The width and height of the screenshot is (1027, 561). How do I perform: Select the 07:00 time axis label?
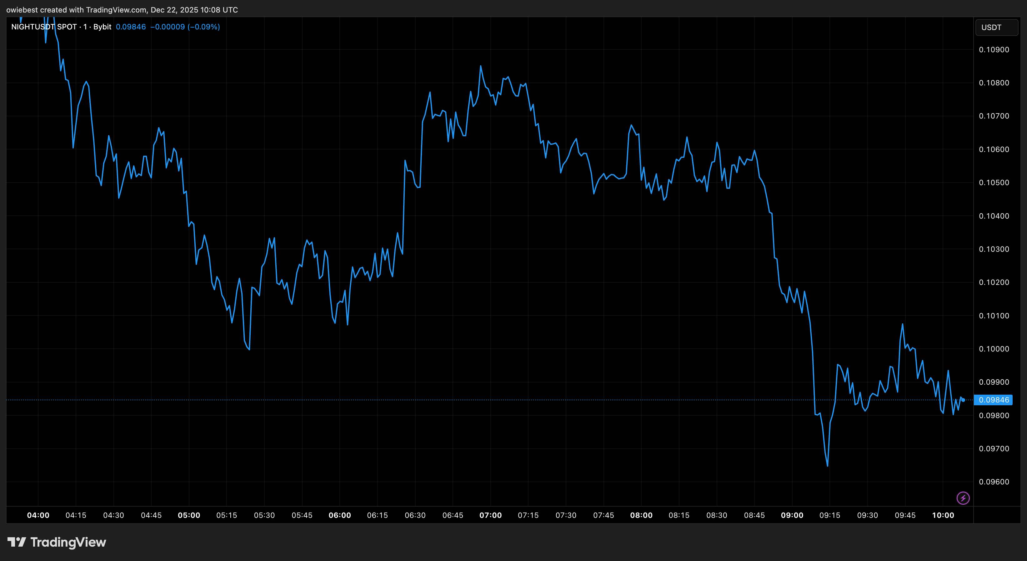point(491,515)
